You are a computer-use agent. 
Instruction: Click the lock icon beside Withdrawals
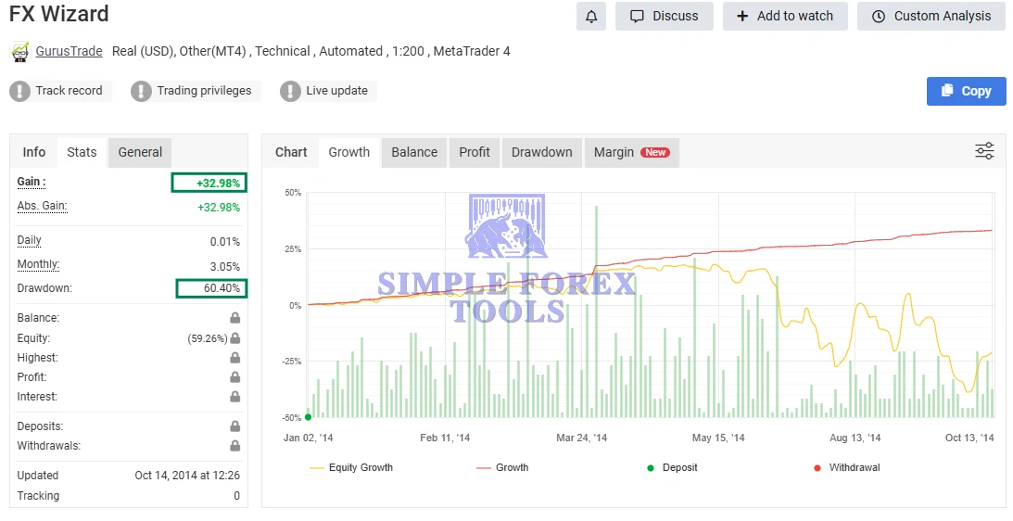235,446
